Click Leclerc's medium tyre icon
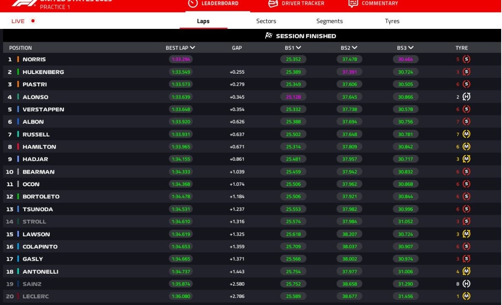 pyautogui.click(x=466, y=296)
